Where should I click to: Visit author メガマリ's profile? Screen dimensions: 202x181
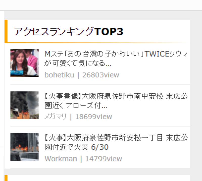click(x=56, y=117)
